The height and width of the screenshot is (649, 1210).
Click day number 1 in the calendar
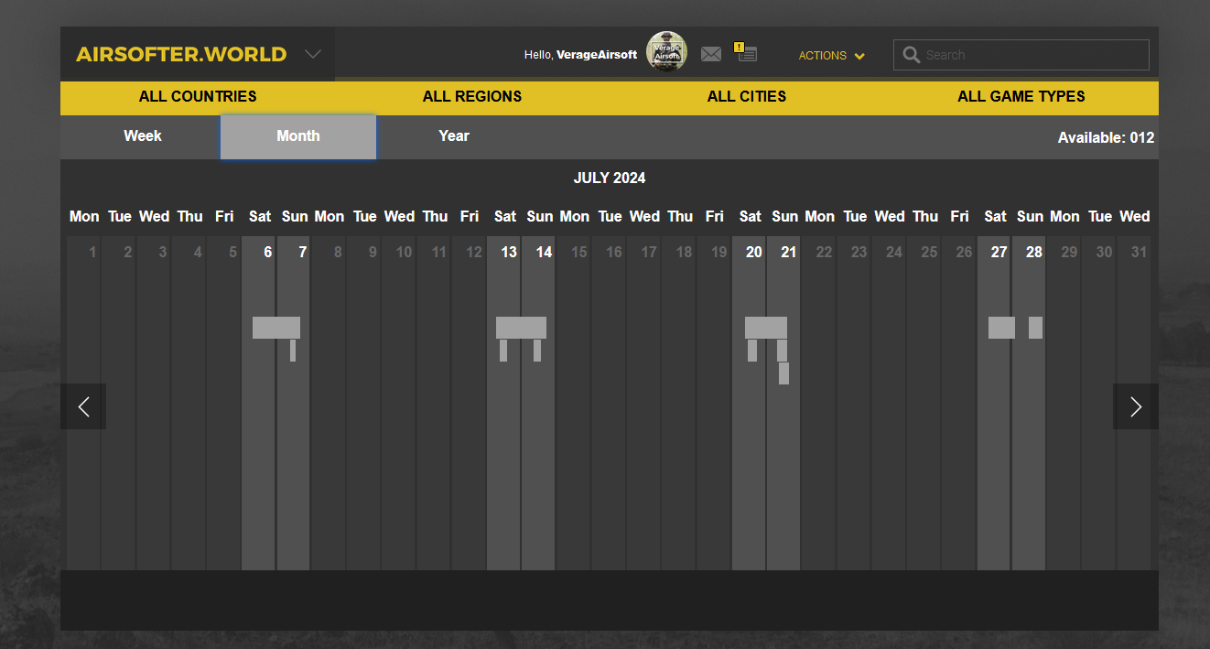point(92,252)
